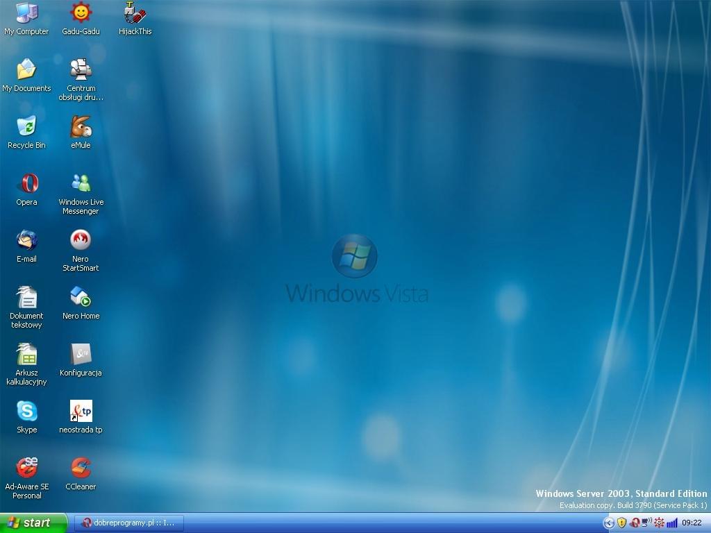Click the taskbar clock showing 09:22

[x=692, y=523]
